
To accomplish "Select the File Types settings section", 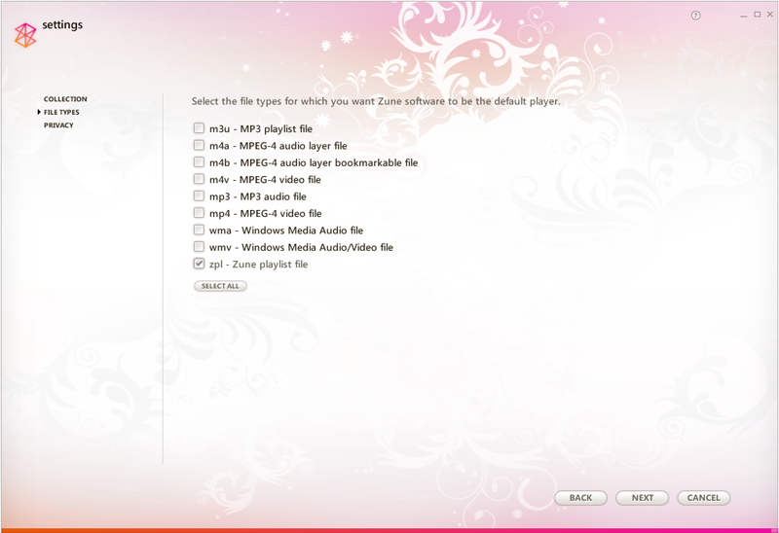I will coord(61,112).
